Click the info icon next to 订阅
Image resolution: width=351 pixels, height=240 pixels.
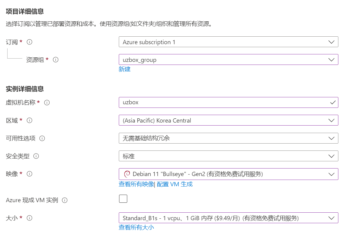pos(29,42)
